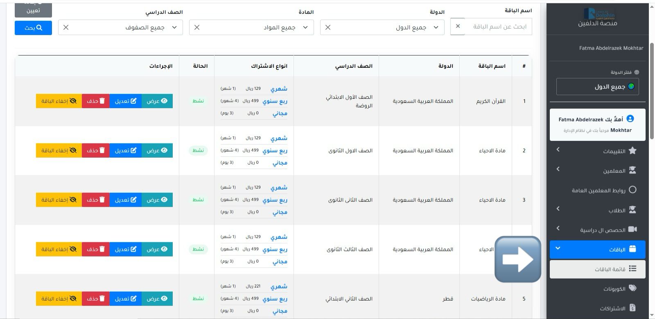Screen dimensions: 655x319
Task: Delete the package in row 2
Action: point(96,151)
